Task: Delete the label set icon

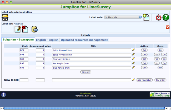Action: pyautogui.click(x=25, y=29)
